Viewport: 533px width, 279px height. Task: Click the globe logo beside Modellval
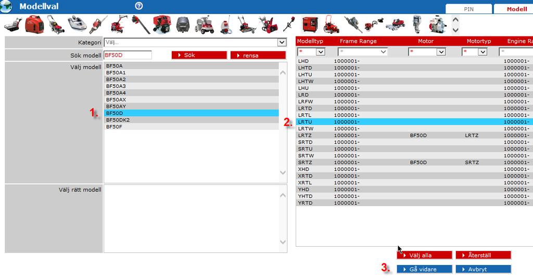6,6
